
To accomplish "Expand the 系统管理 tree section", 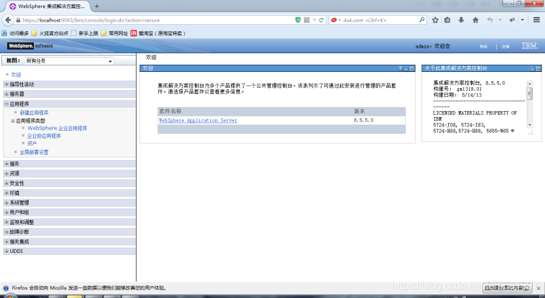I will [7, 203].
